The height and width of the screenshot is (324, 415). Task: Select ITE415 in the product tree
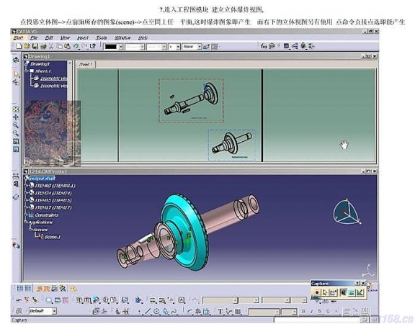tap(53, 200)
